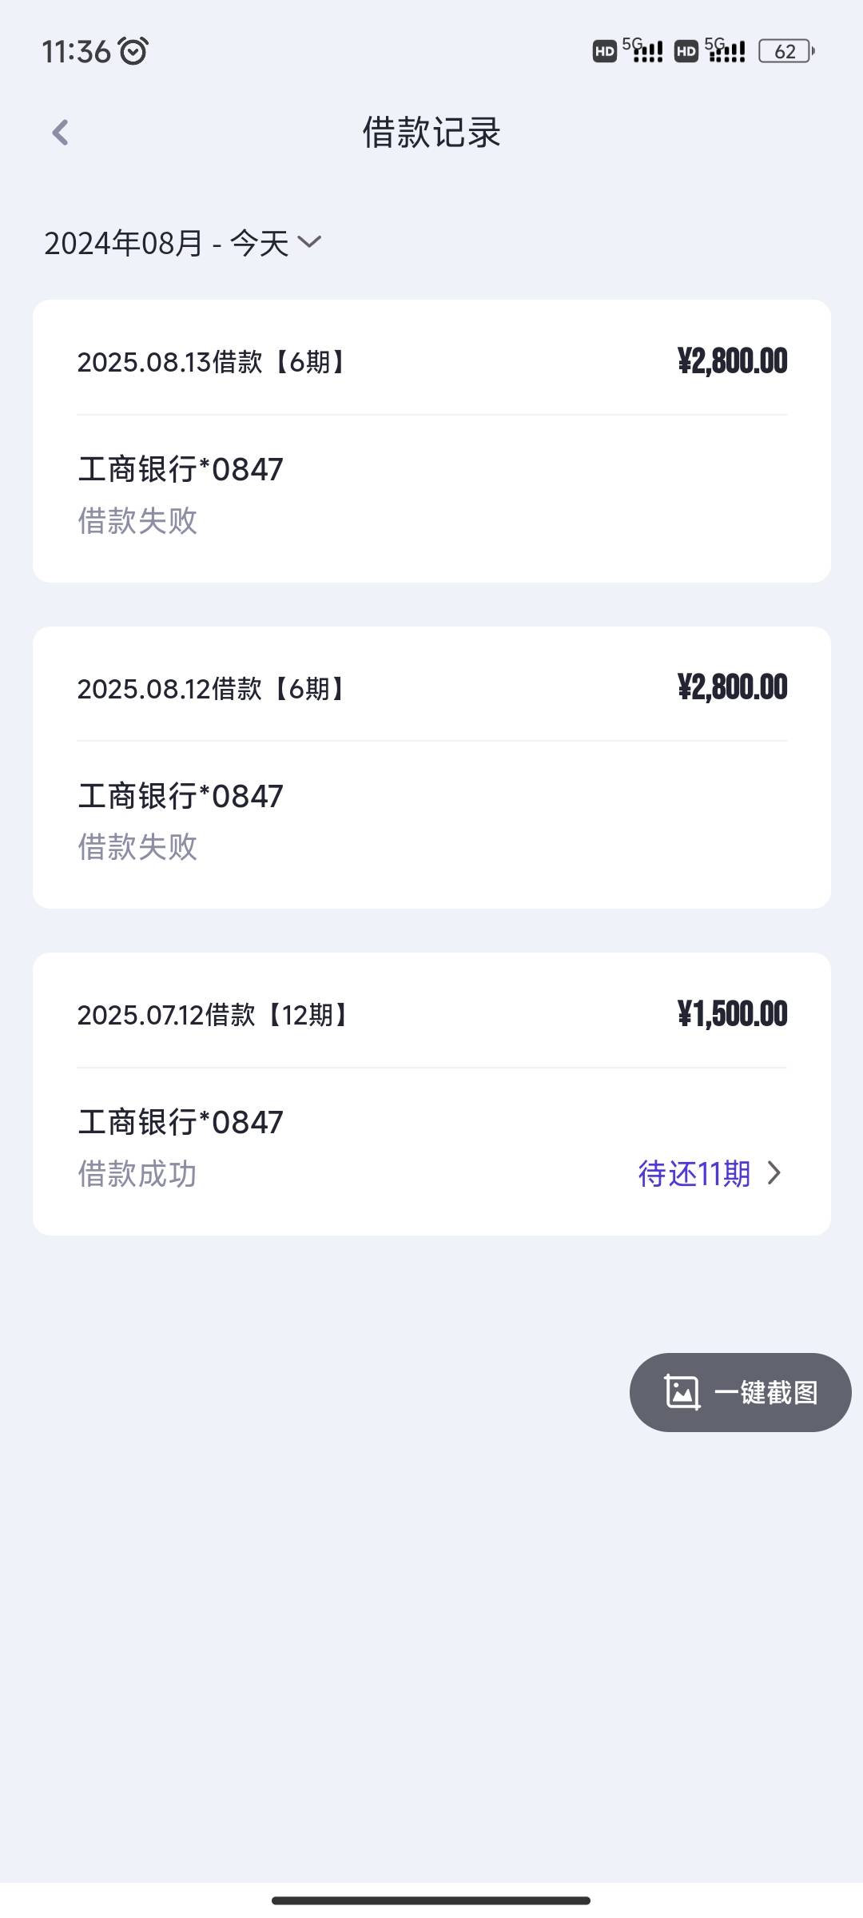Open the 2025.08.12 loan record card
The width and height of the screenshot is (863, 1918).
click(431, 767)
